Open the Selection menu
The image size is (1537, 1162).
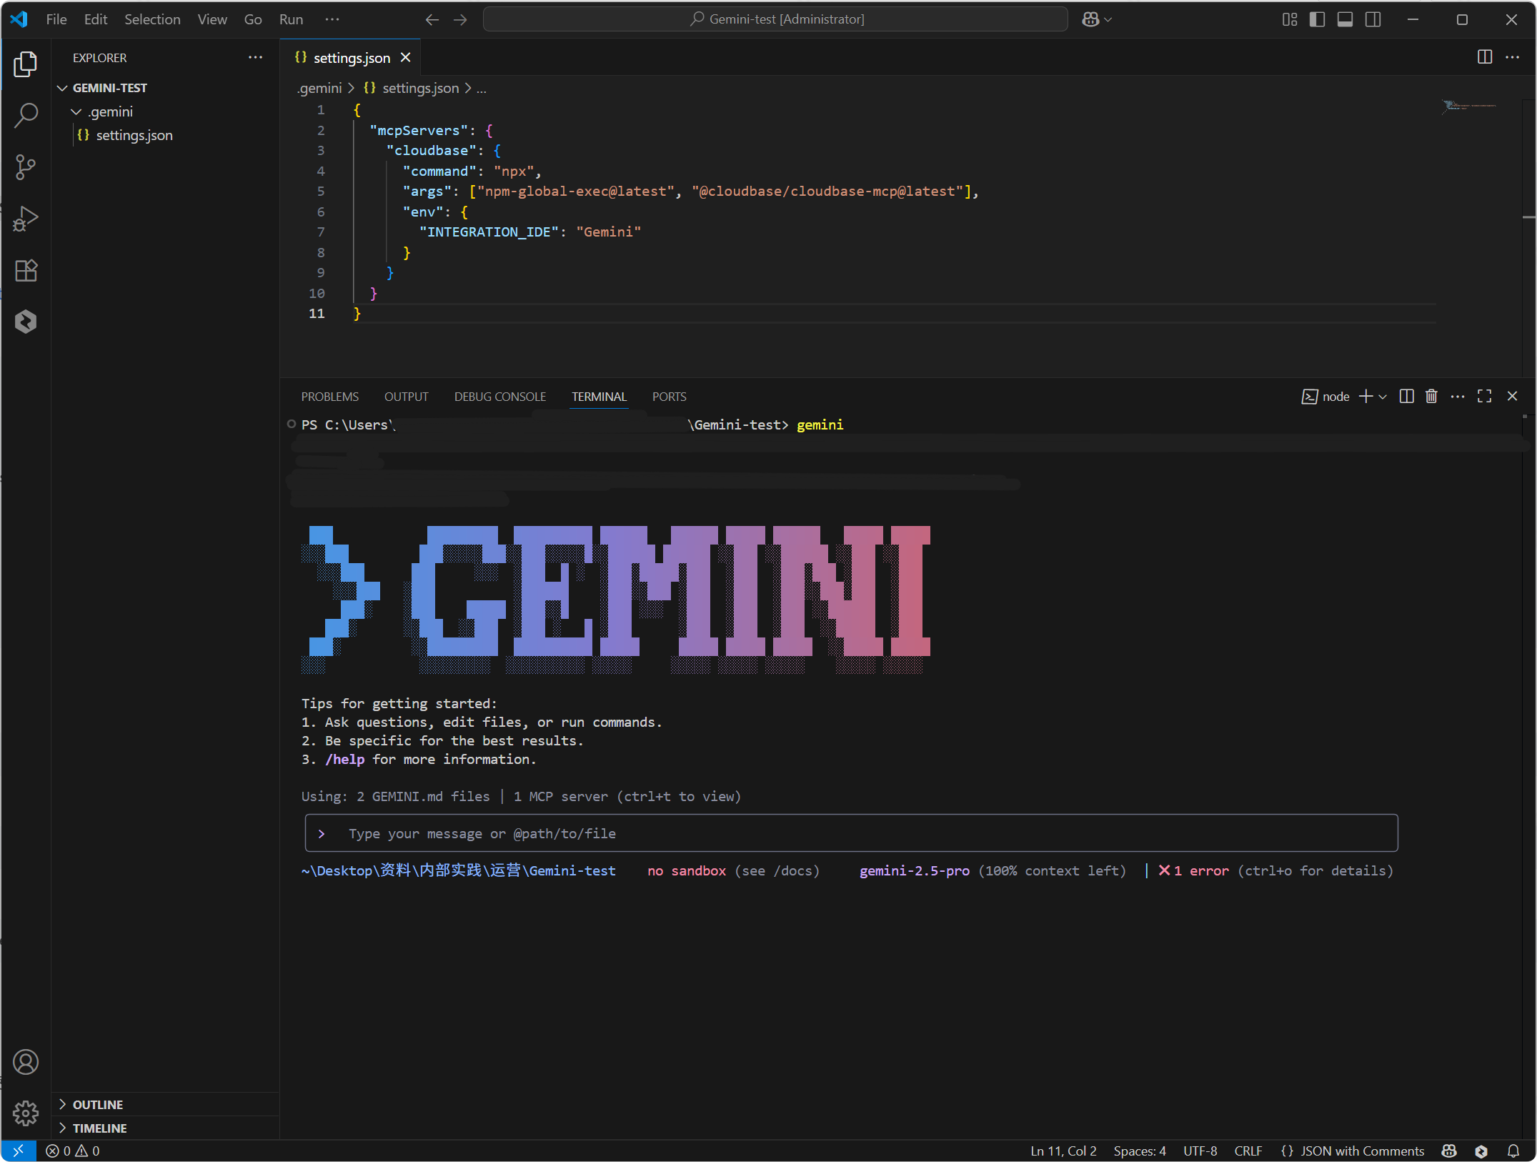152,19
